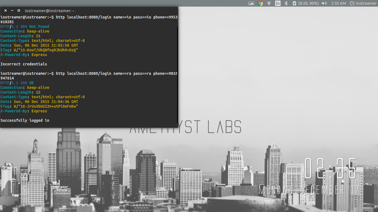Click the '404 Not Found' status line
This screenshot has width=378, height=212.
pyautogui.click(x=25, y=26)
